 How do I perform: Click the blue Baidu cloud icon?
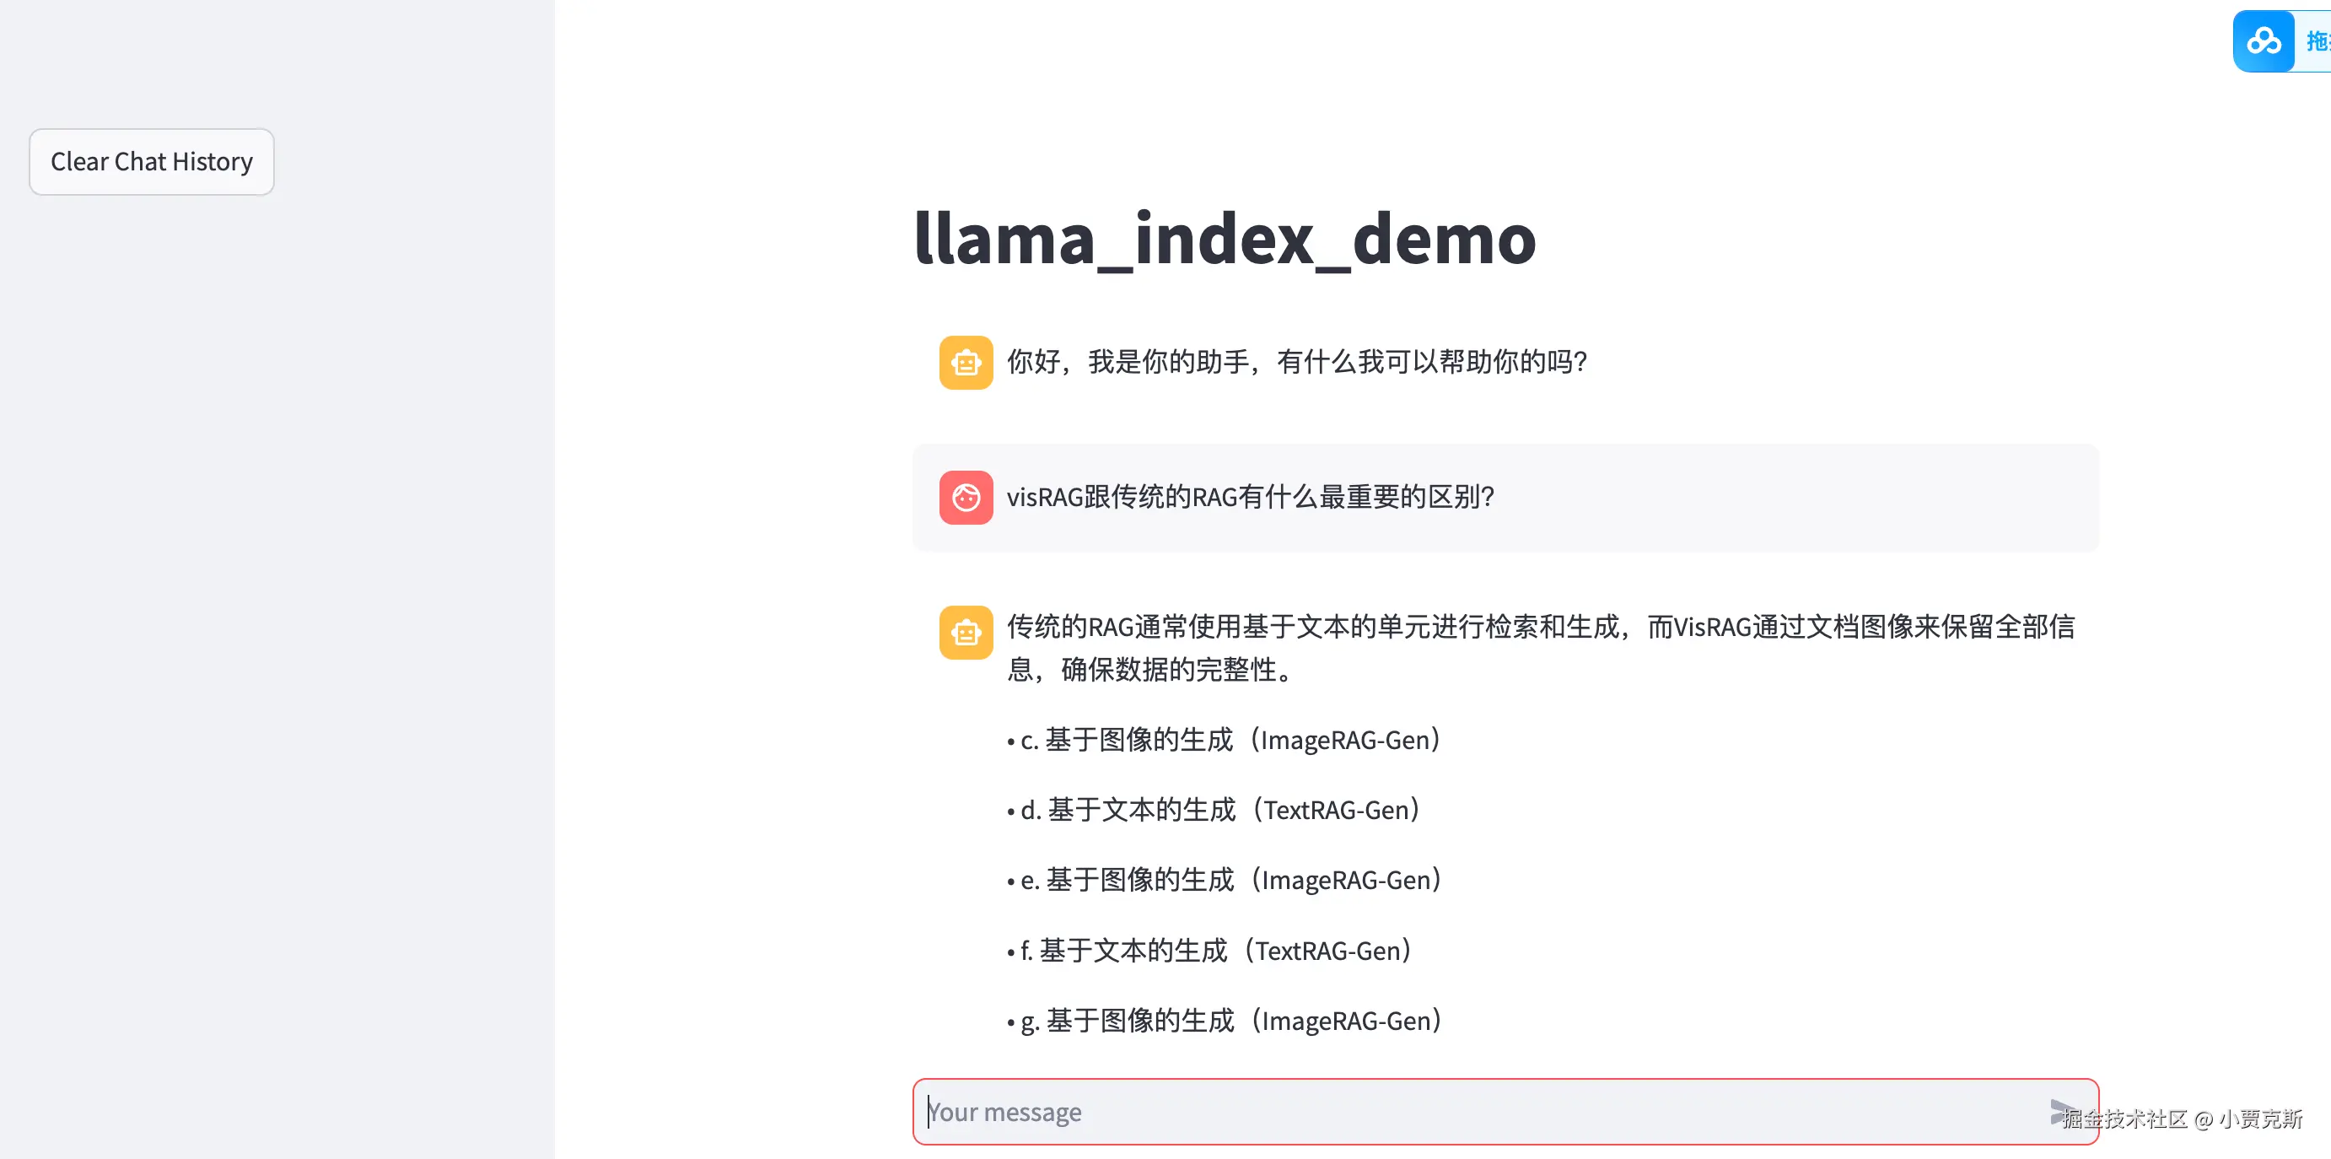pos(2264,41)
